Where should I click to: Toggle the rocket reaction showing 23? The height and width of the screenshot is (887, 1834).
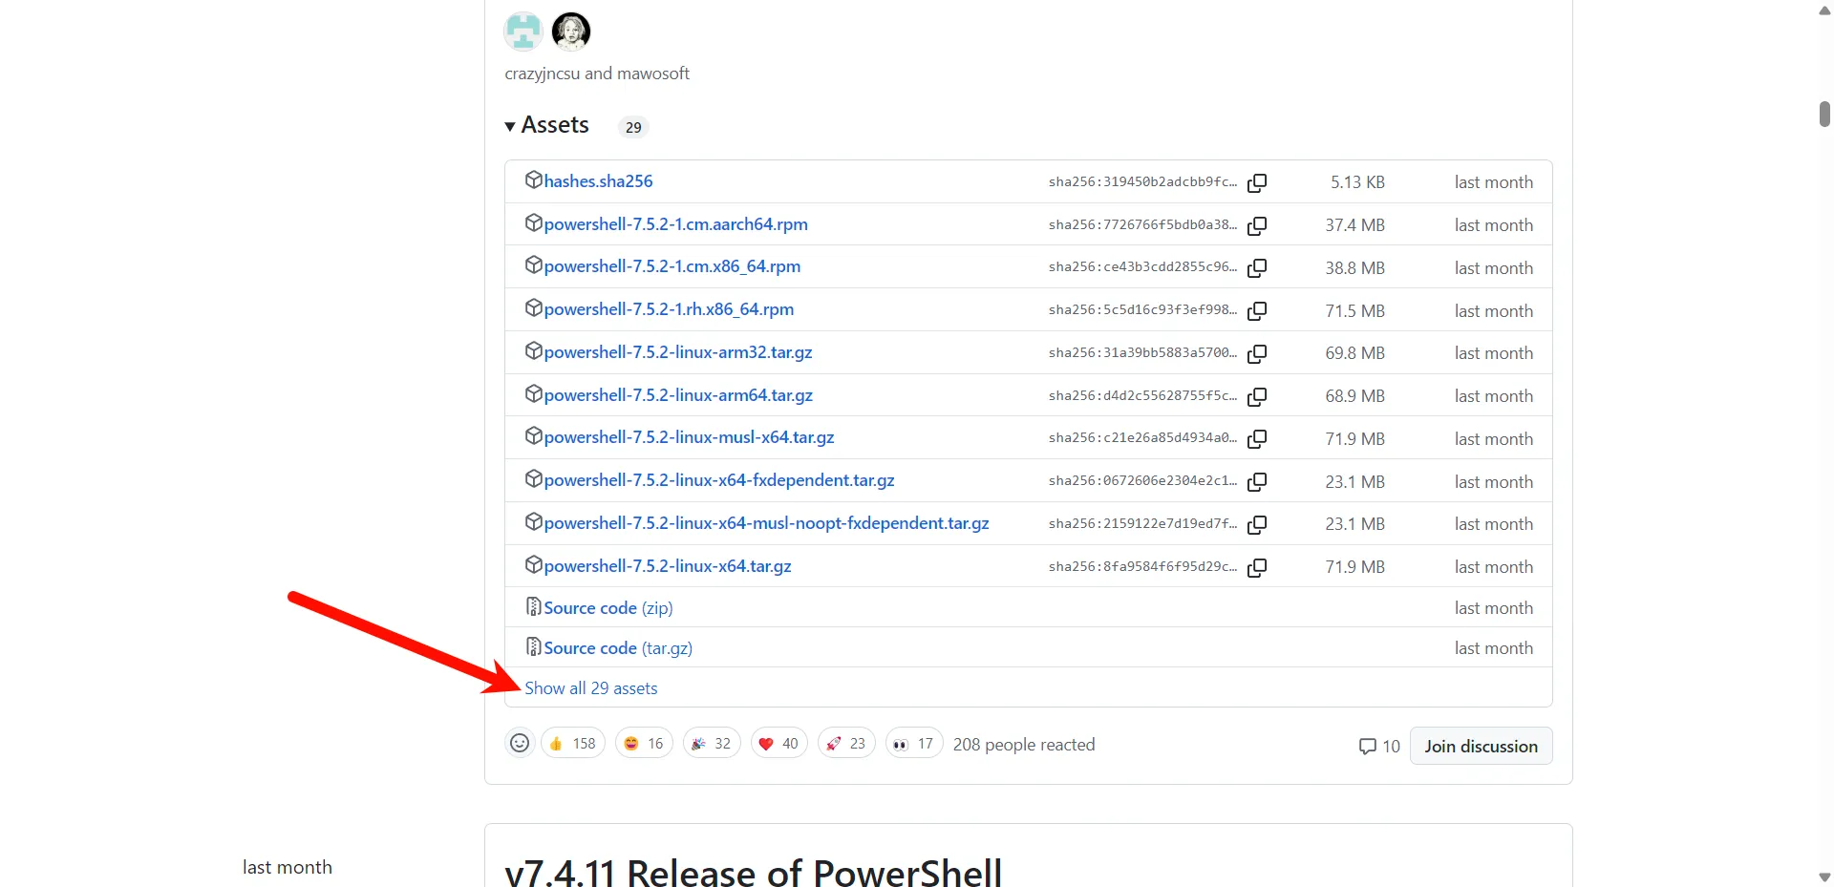pyautogui.click(x=846, y=743)
